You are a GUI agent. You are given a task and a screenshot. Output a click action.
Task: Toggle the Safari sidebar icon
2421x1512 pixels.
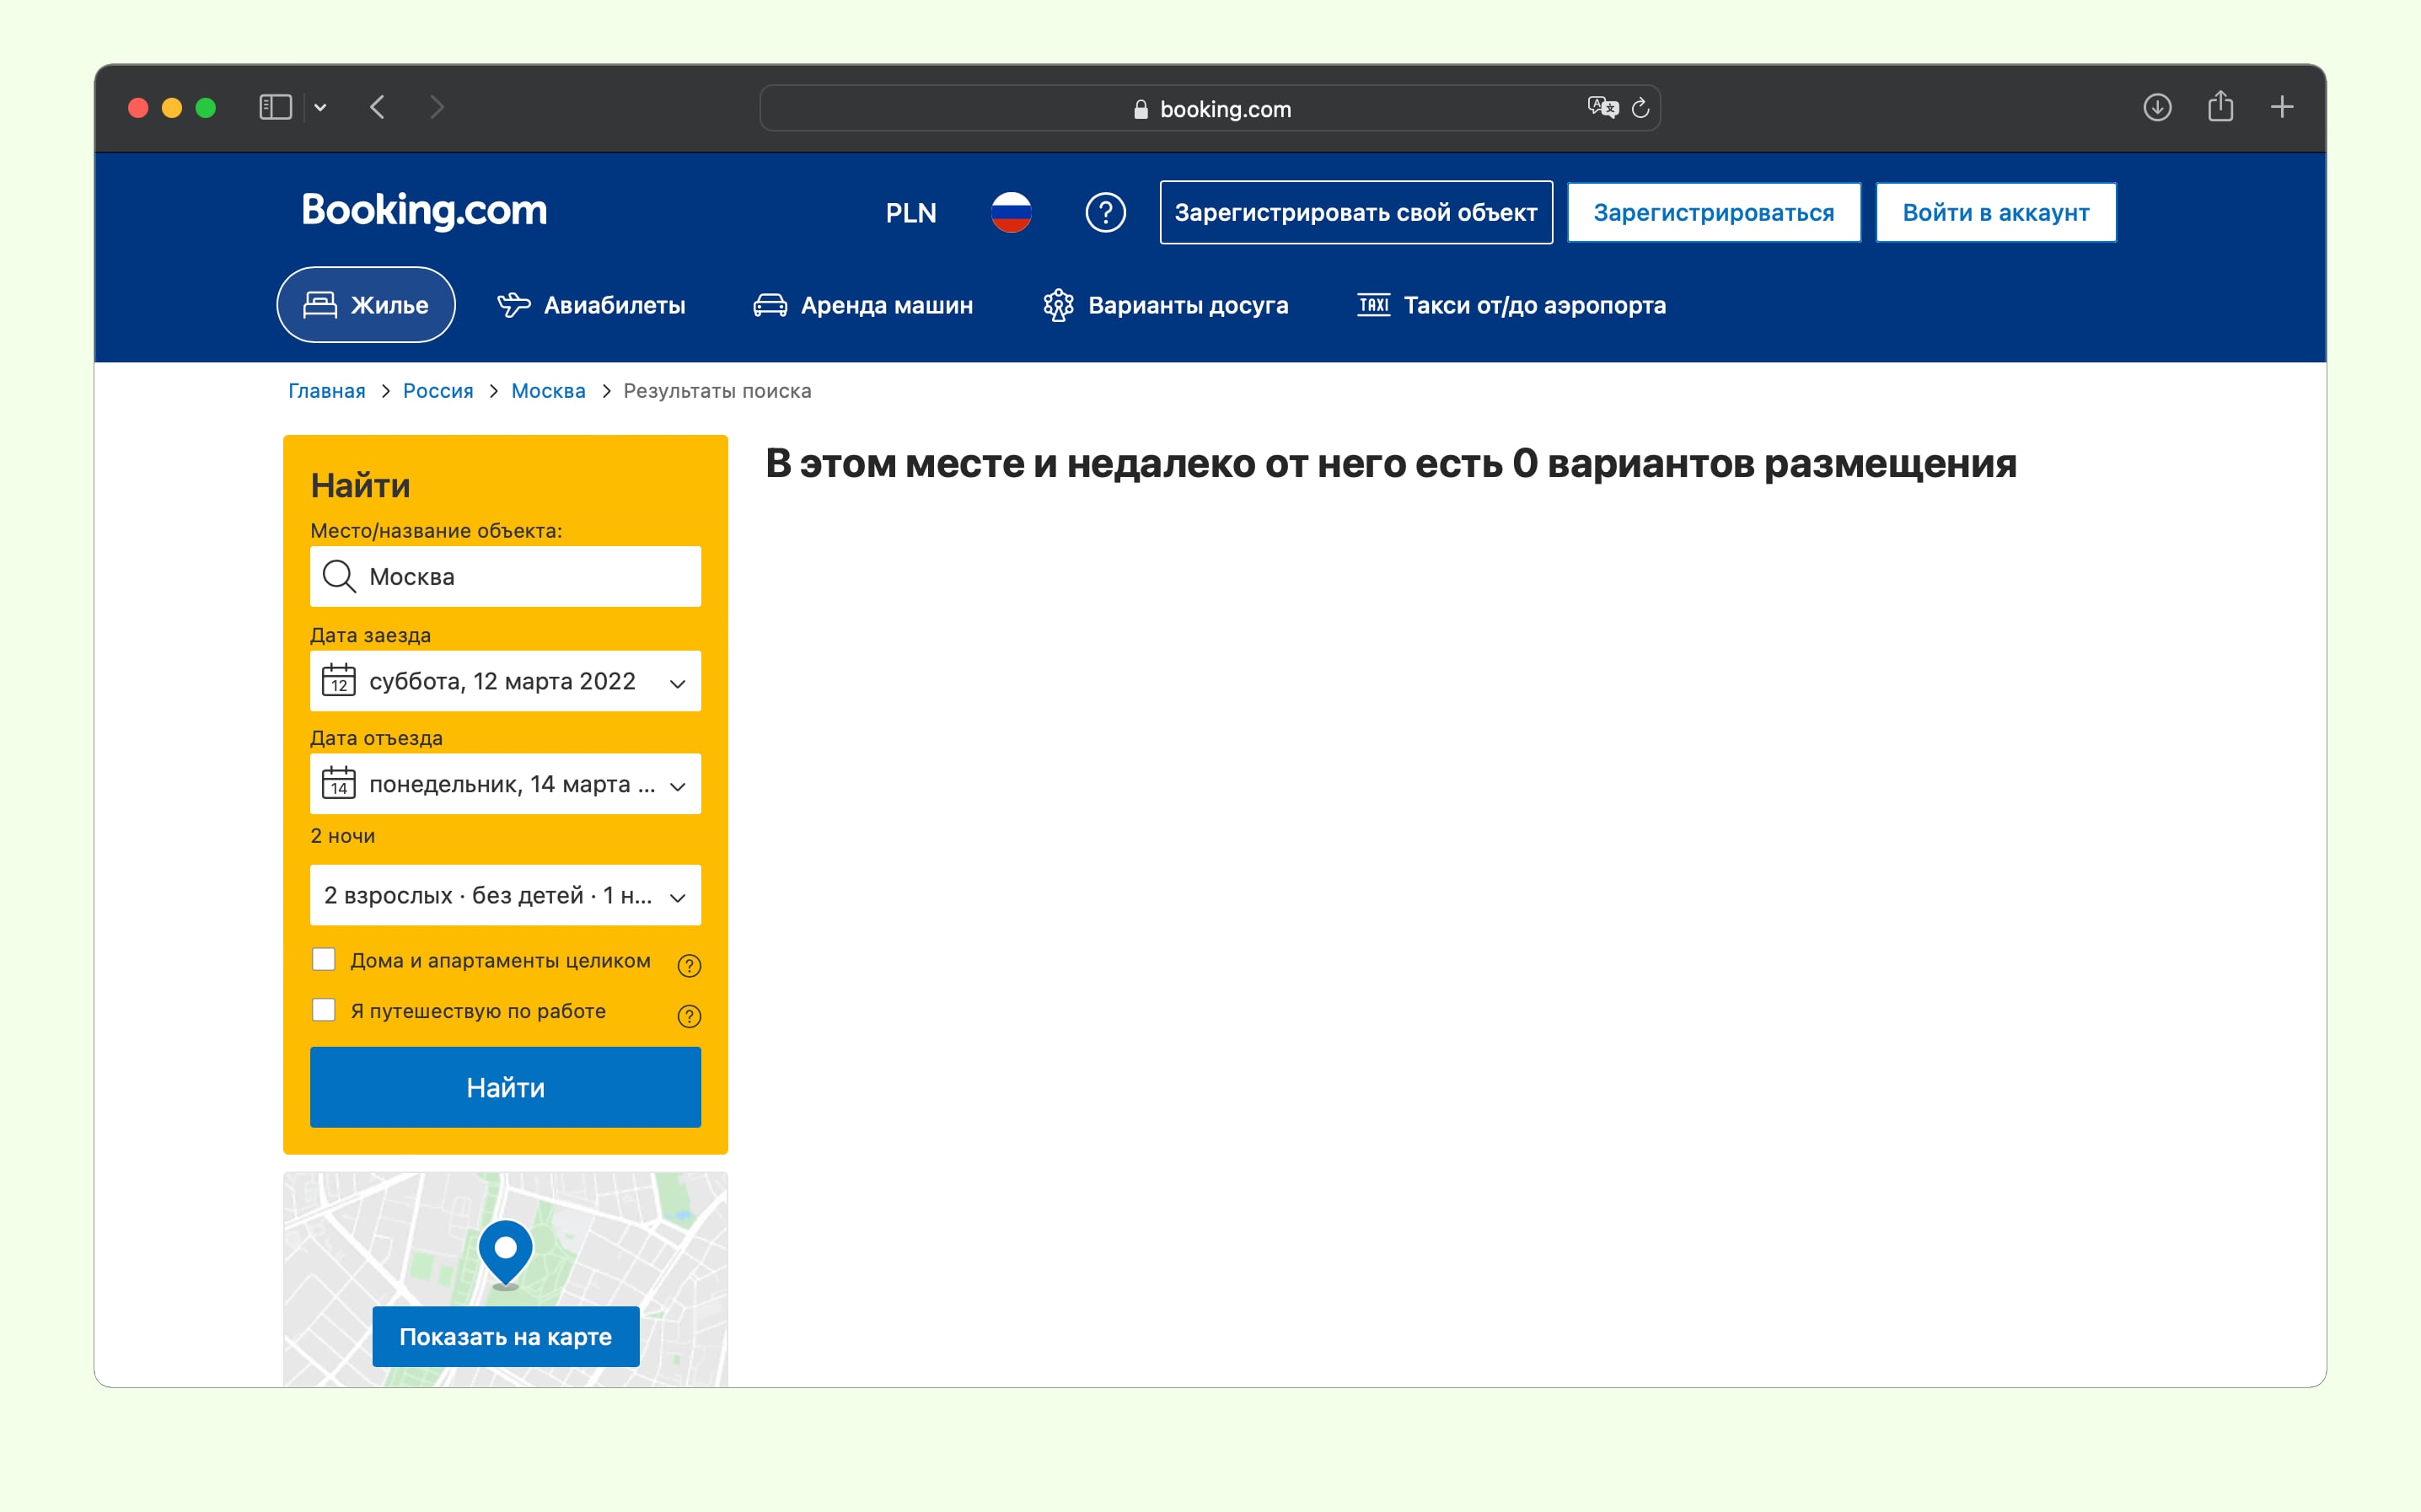pos(275,107)
